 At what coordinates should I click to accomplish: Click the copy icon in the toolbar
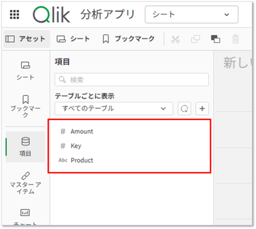click(x=195, y=39)
